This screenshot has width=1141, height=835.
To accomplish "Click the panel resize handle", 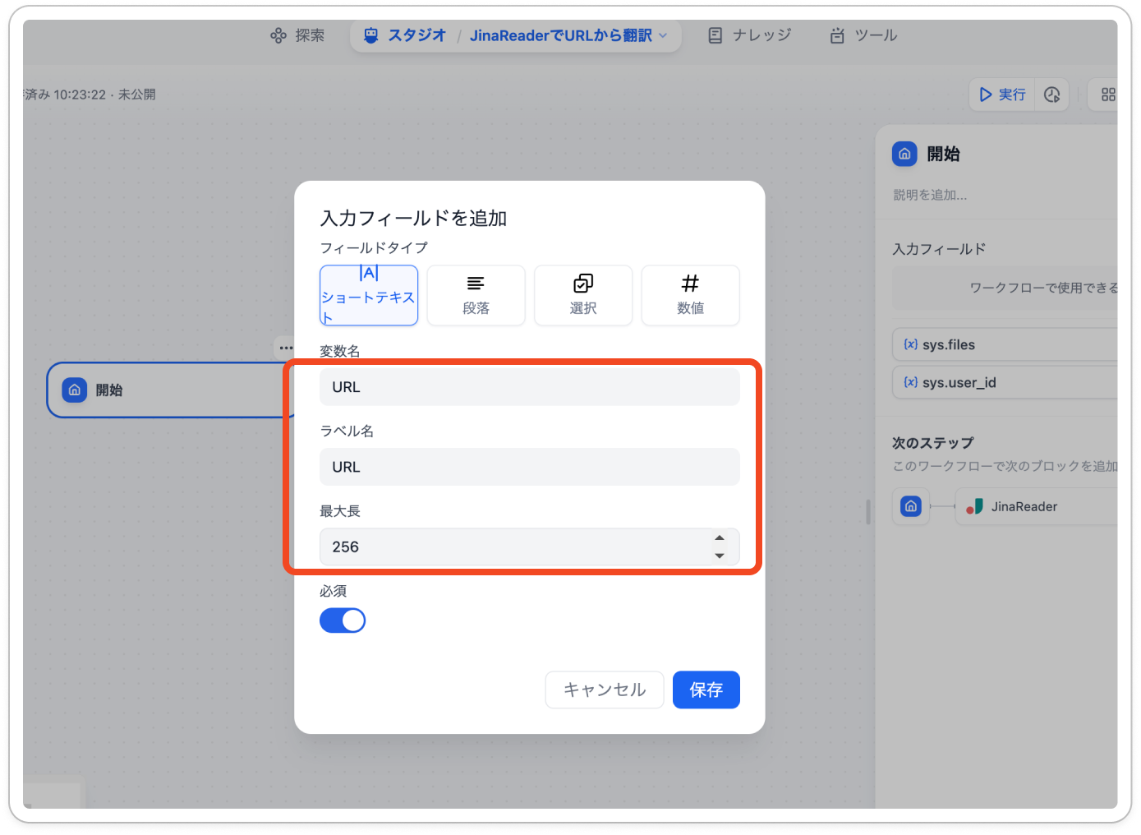I will 868,511.
